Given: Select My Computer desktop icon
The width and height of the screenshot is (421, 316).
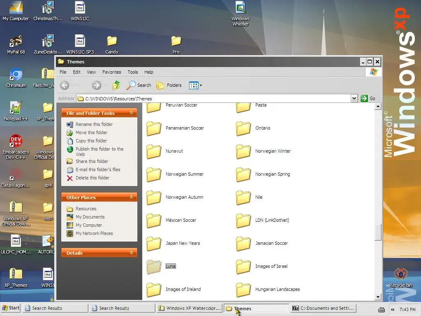Looking at the screenshot, I should coord(16,11).
